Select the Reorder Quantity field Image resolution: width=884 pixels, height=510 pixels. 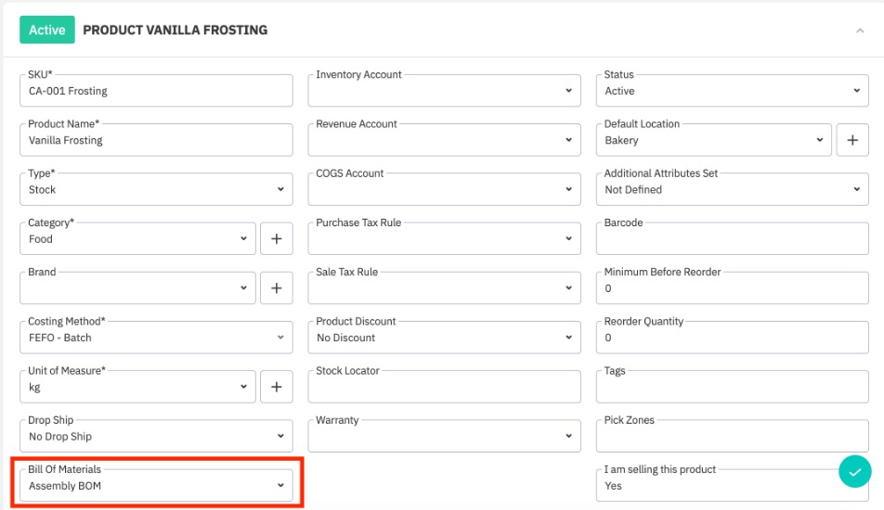(732, 338)
